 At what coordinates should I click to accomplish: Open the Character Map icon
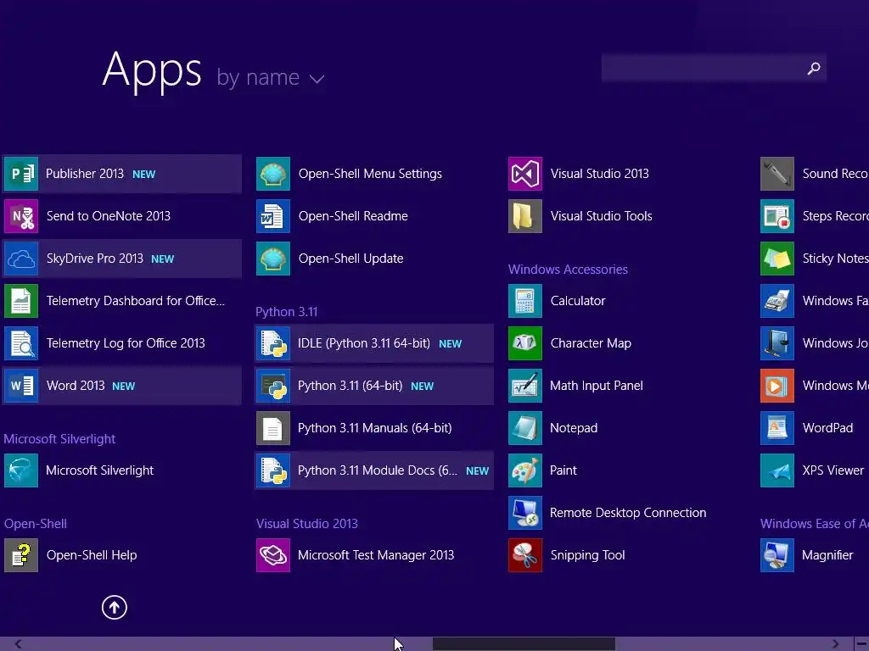(524, 343)
